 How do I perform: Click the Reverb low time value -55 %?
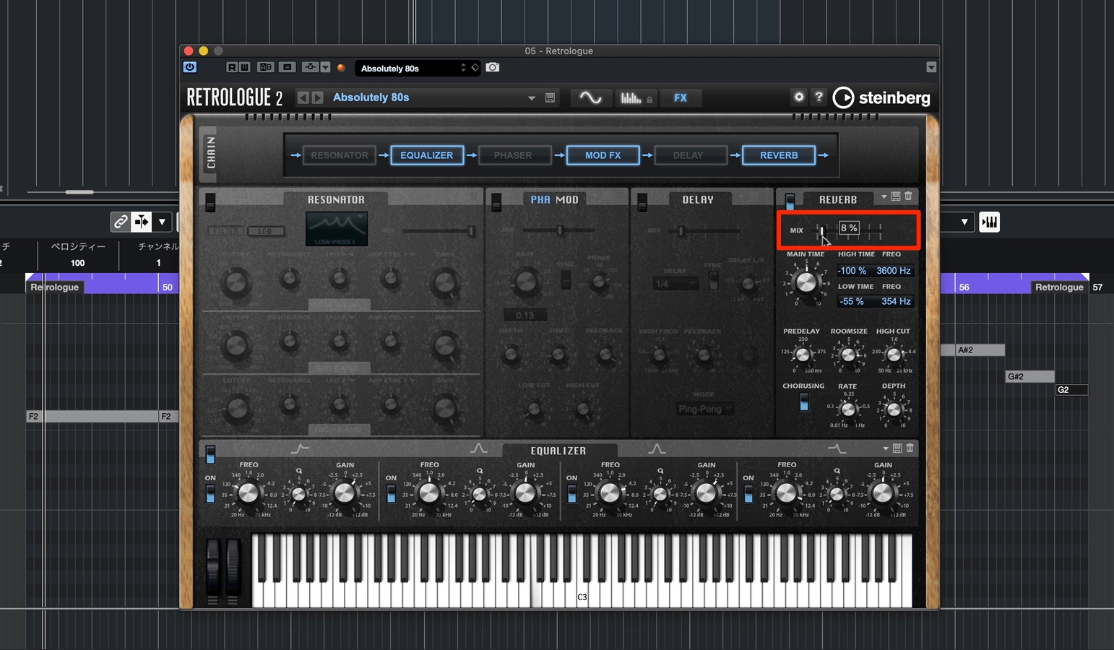852,302
